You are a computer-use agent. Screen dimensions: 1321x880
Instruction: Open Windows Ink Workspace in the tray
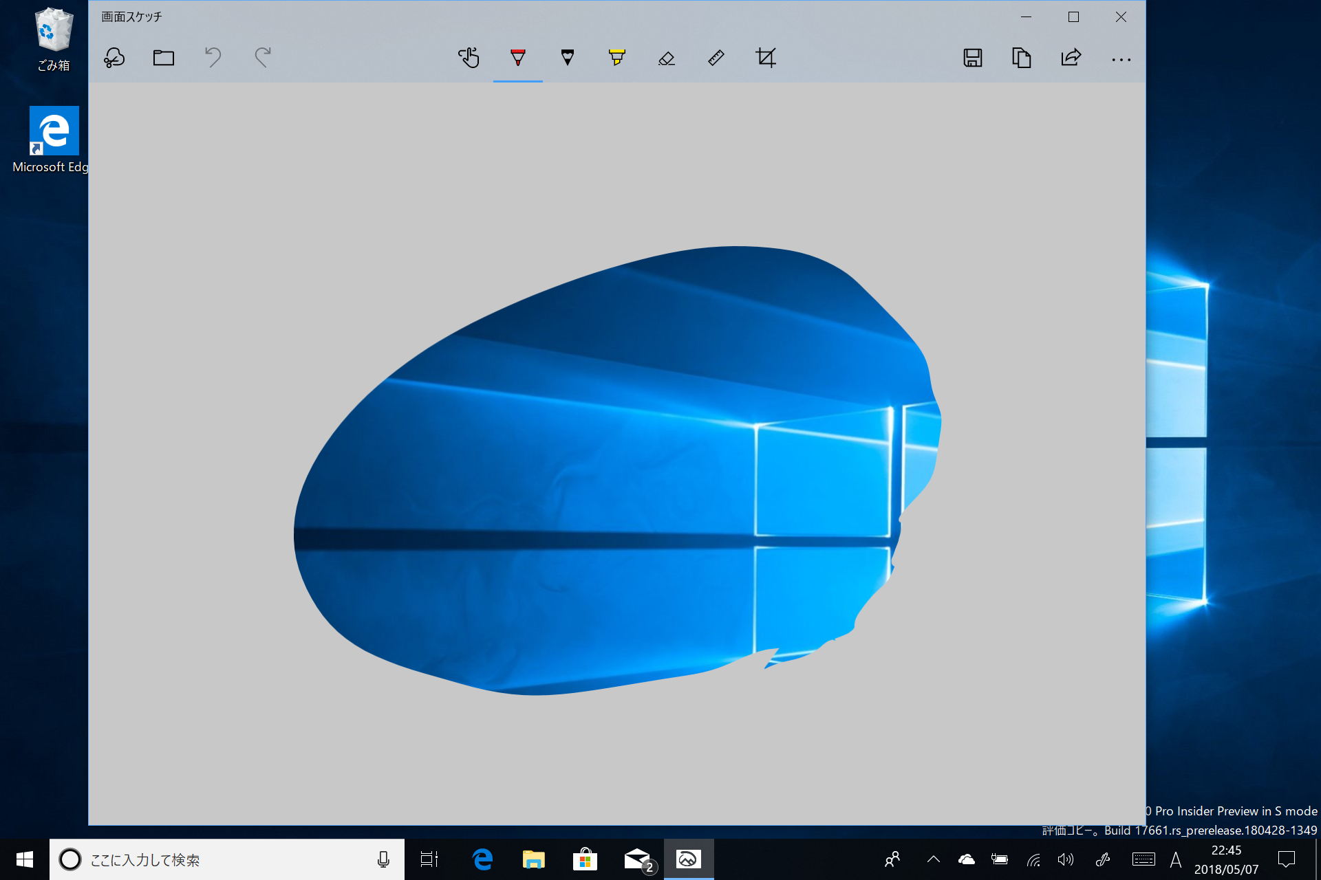1103,859
